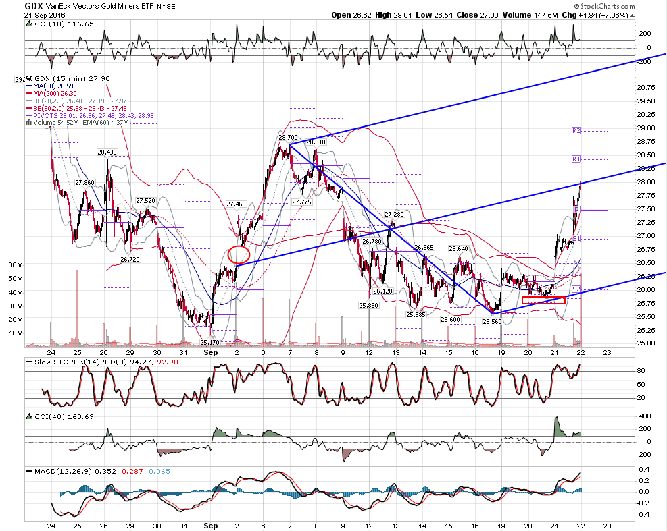Viewport: 667px width, 531px height.
Task: Click the 25.560 low price label
Action: pyautogui.click(x=492, y=322)
